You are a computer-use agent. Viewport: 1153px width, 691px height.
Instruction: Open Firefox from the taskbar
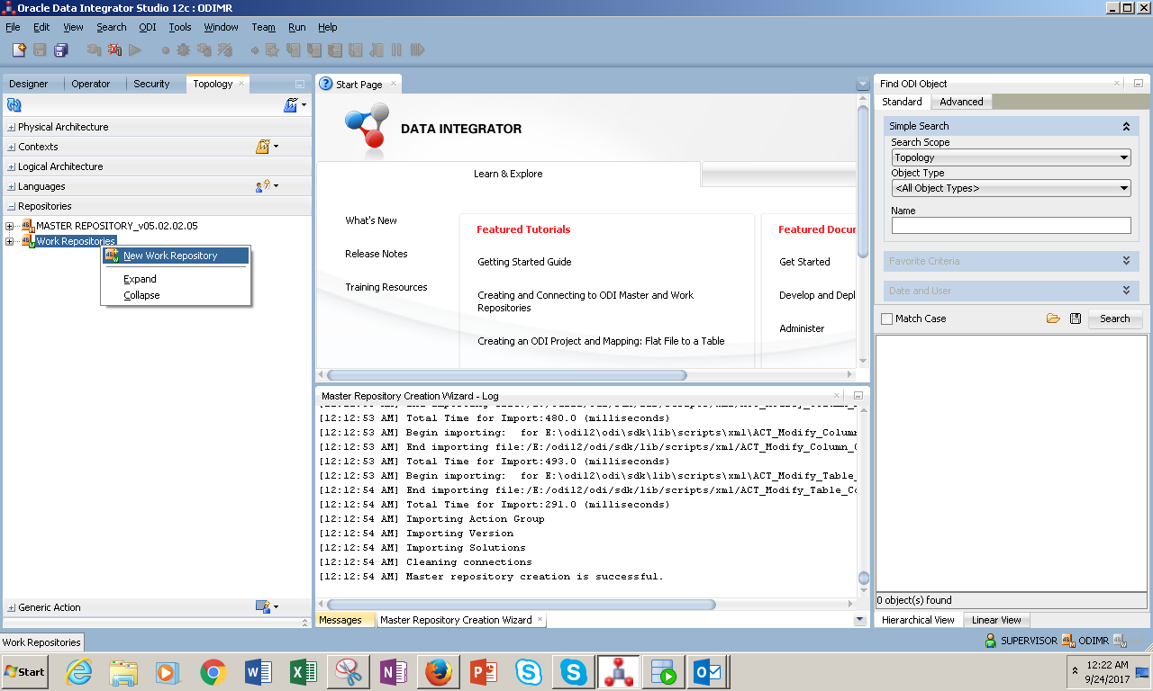point(438,671)
